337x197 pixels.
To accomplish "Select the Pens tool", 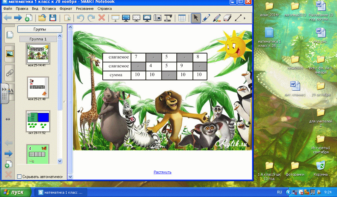I will click(206, 18).
